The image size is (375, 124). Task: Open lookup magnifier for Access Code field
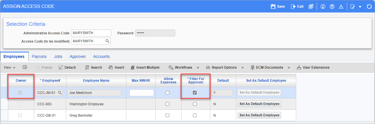pyautogui.click(x=107, y=41)
